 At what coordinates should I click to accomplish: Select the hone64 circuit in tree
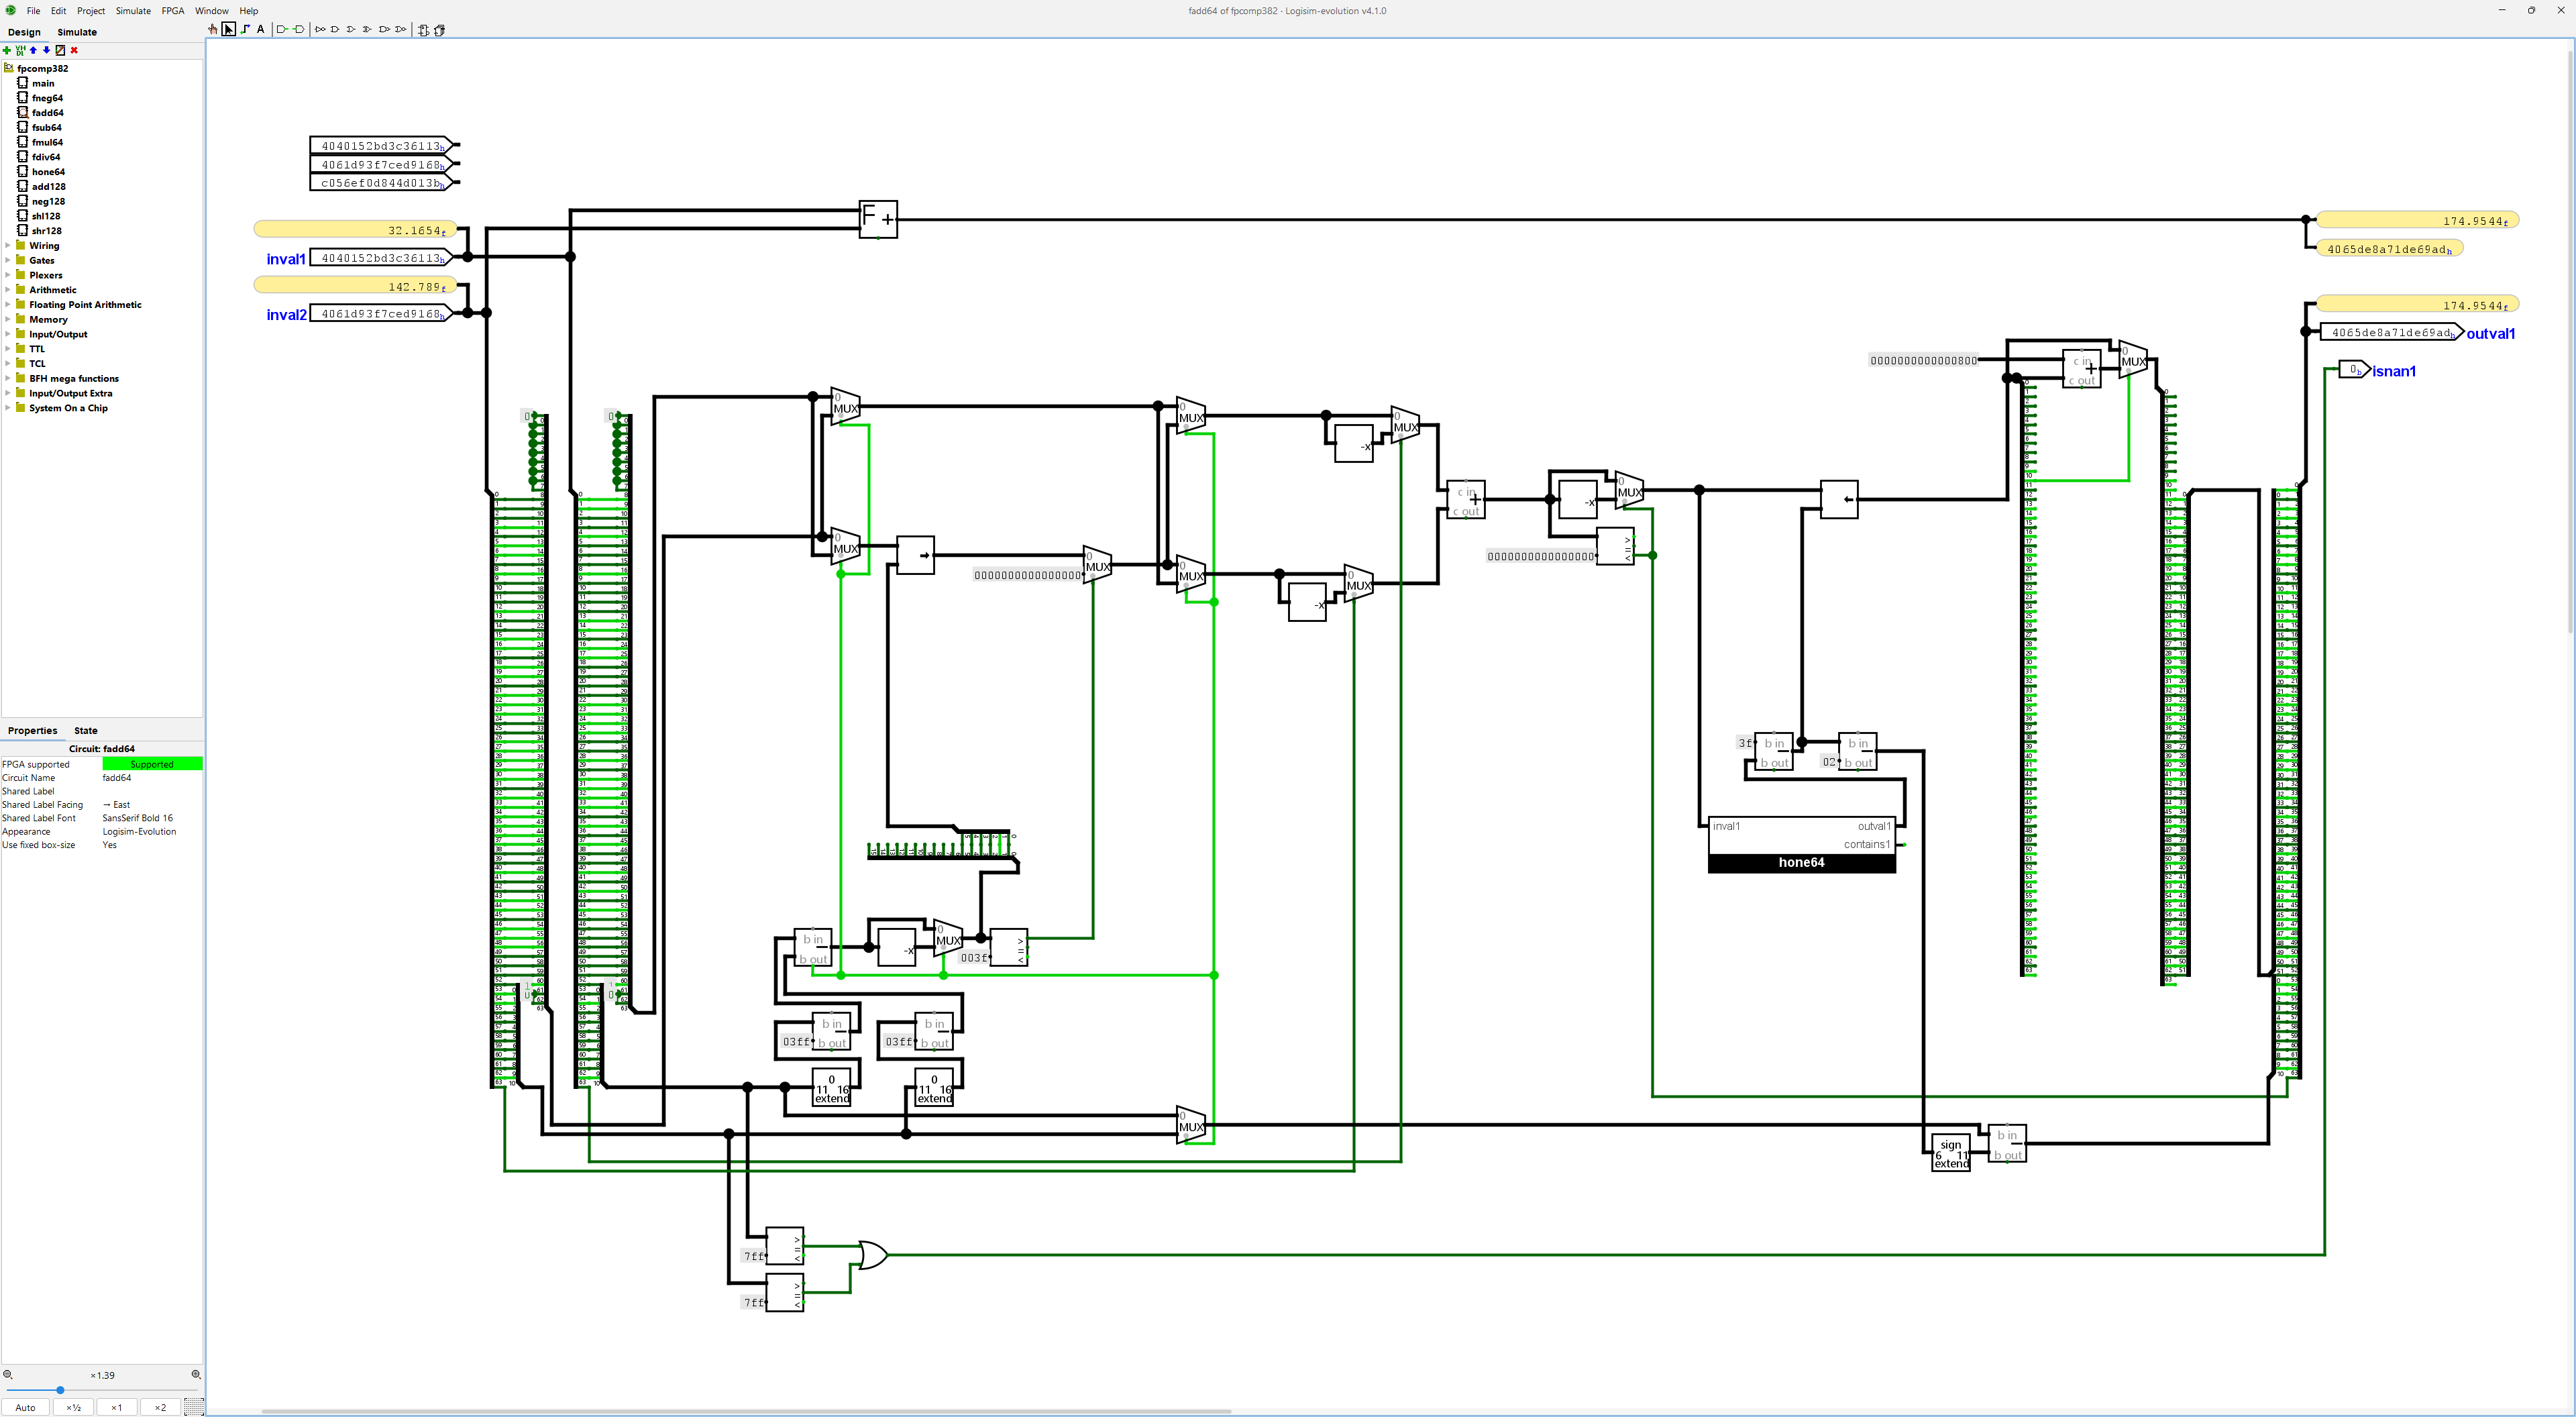(x=48, y=172)
